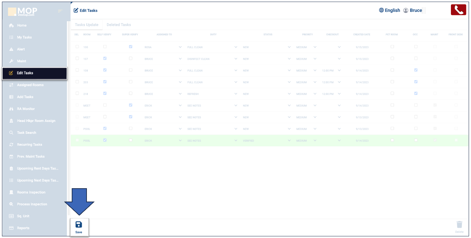Open Maint with the wrench icon
Screen dimensions: 471x238
[21, 61]
